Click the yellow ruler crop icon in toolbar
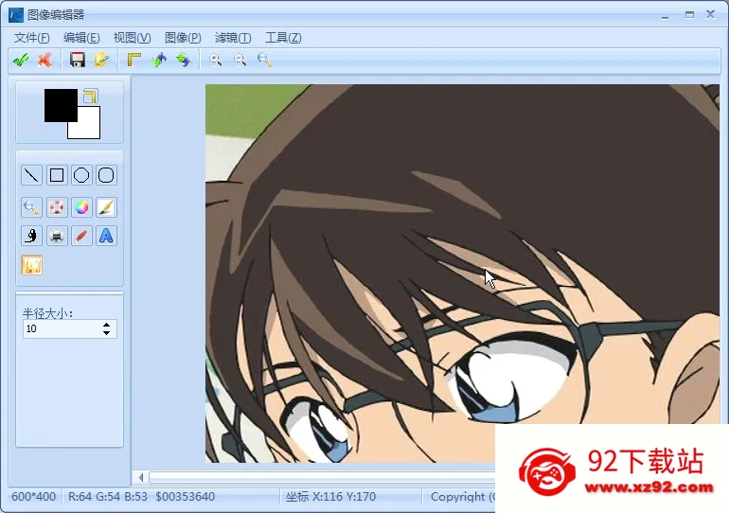The height and width of the screenshot is (513, 729). pyautogui.click(x=133, y=60)
